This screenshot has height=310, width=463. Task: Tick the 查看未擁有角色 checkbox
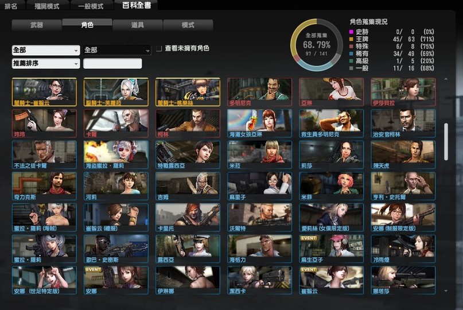159,48
